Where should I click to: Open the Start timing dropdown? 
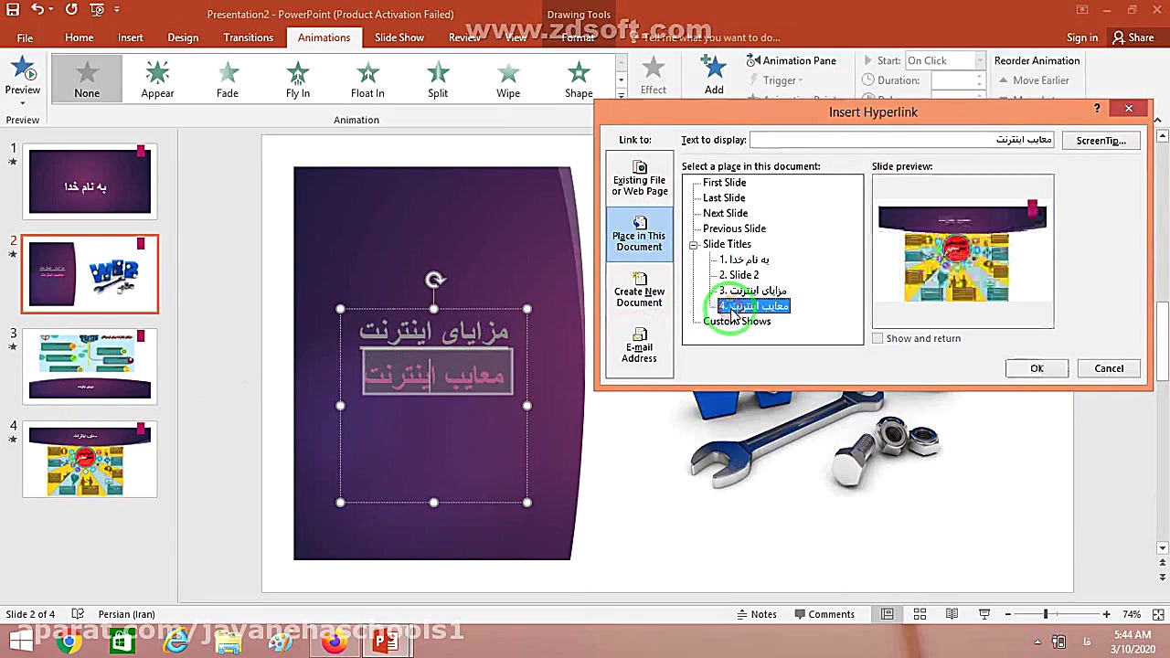(979, 60)
